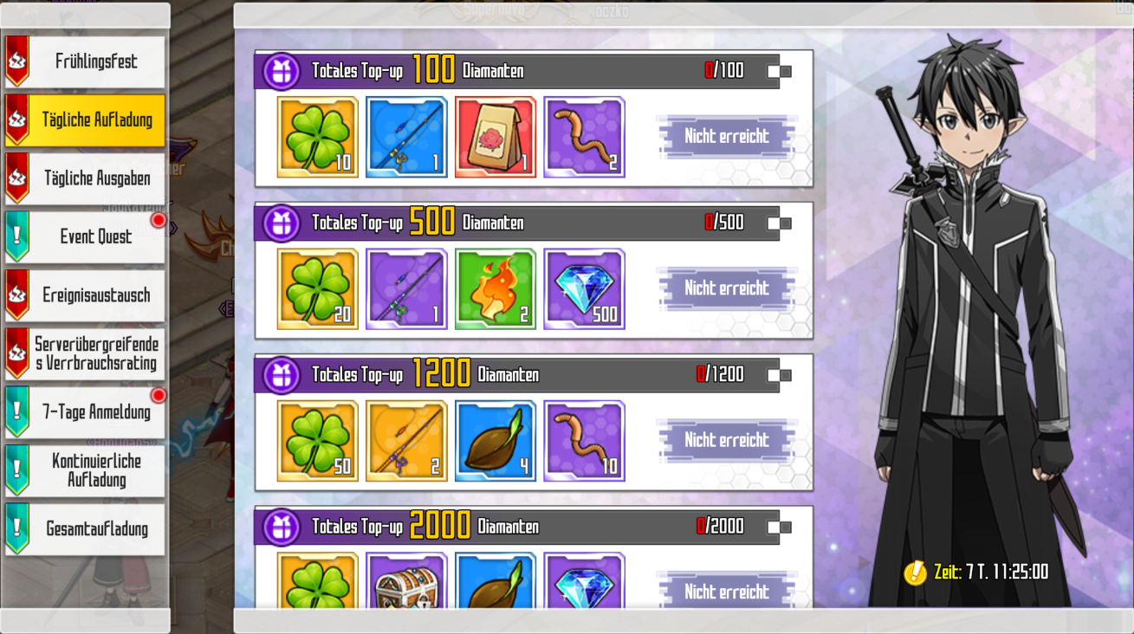Click Nicht erreicht button for 1200 Diamanten
The image size is (1134, 634).
click(727, 440)
